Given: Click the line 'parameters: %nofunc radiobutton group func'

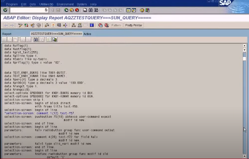Looking at the screenshot, I should click(56, 154).
